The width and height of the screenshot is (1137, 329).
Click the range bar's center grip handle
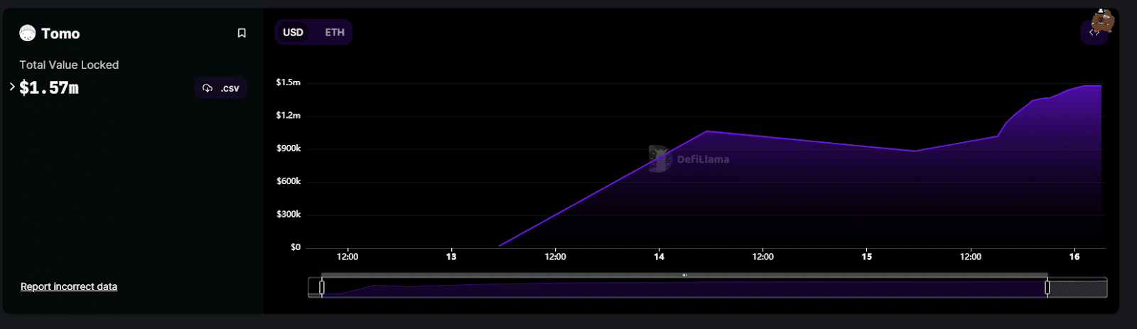click(x=684, y=275)
